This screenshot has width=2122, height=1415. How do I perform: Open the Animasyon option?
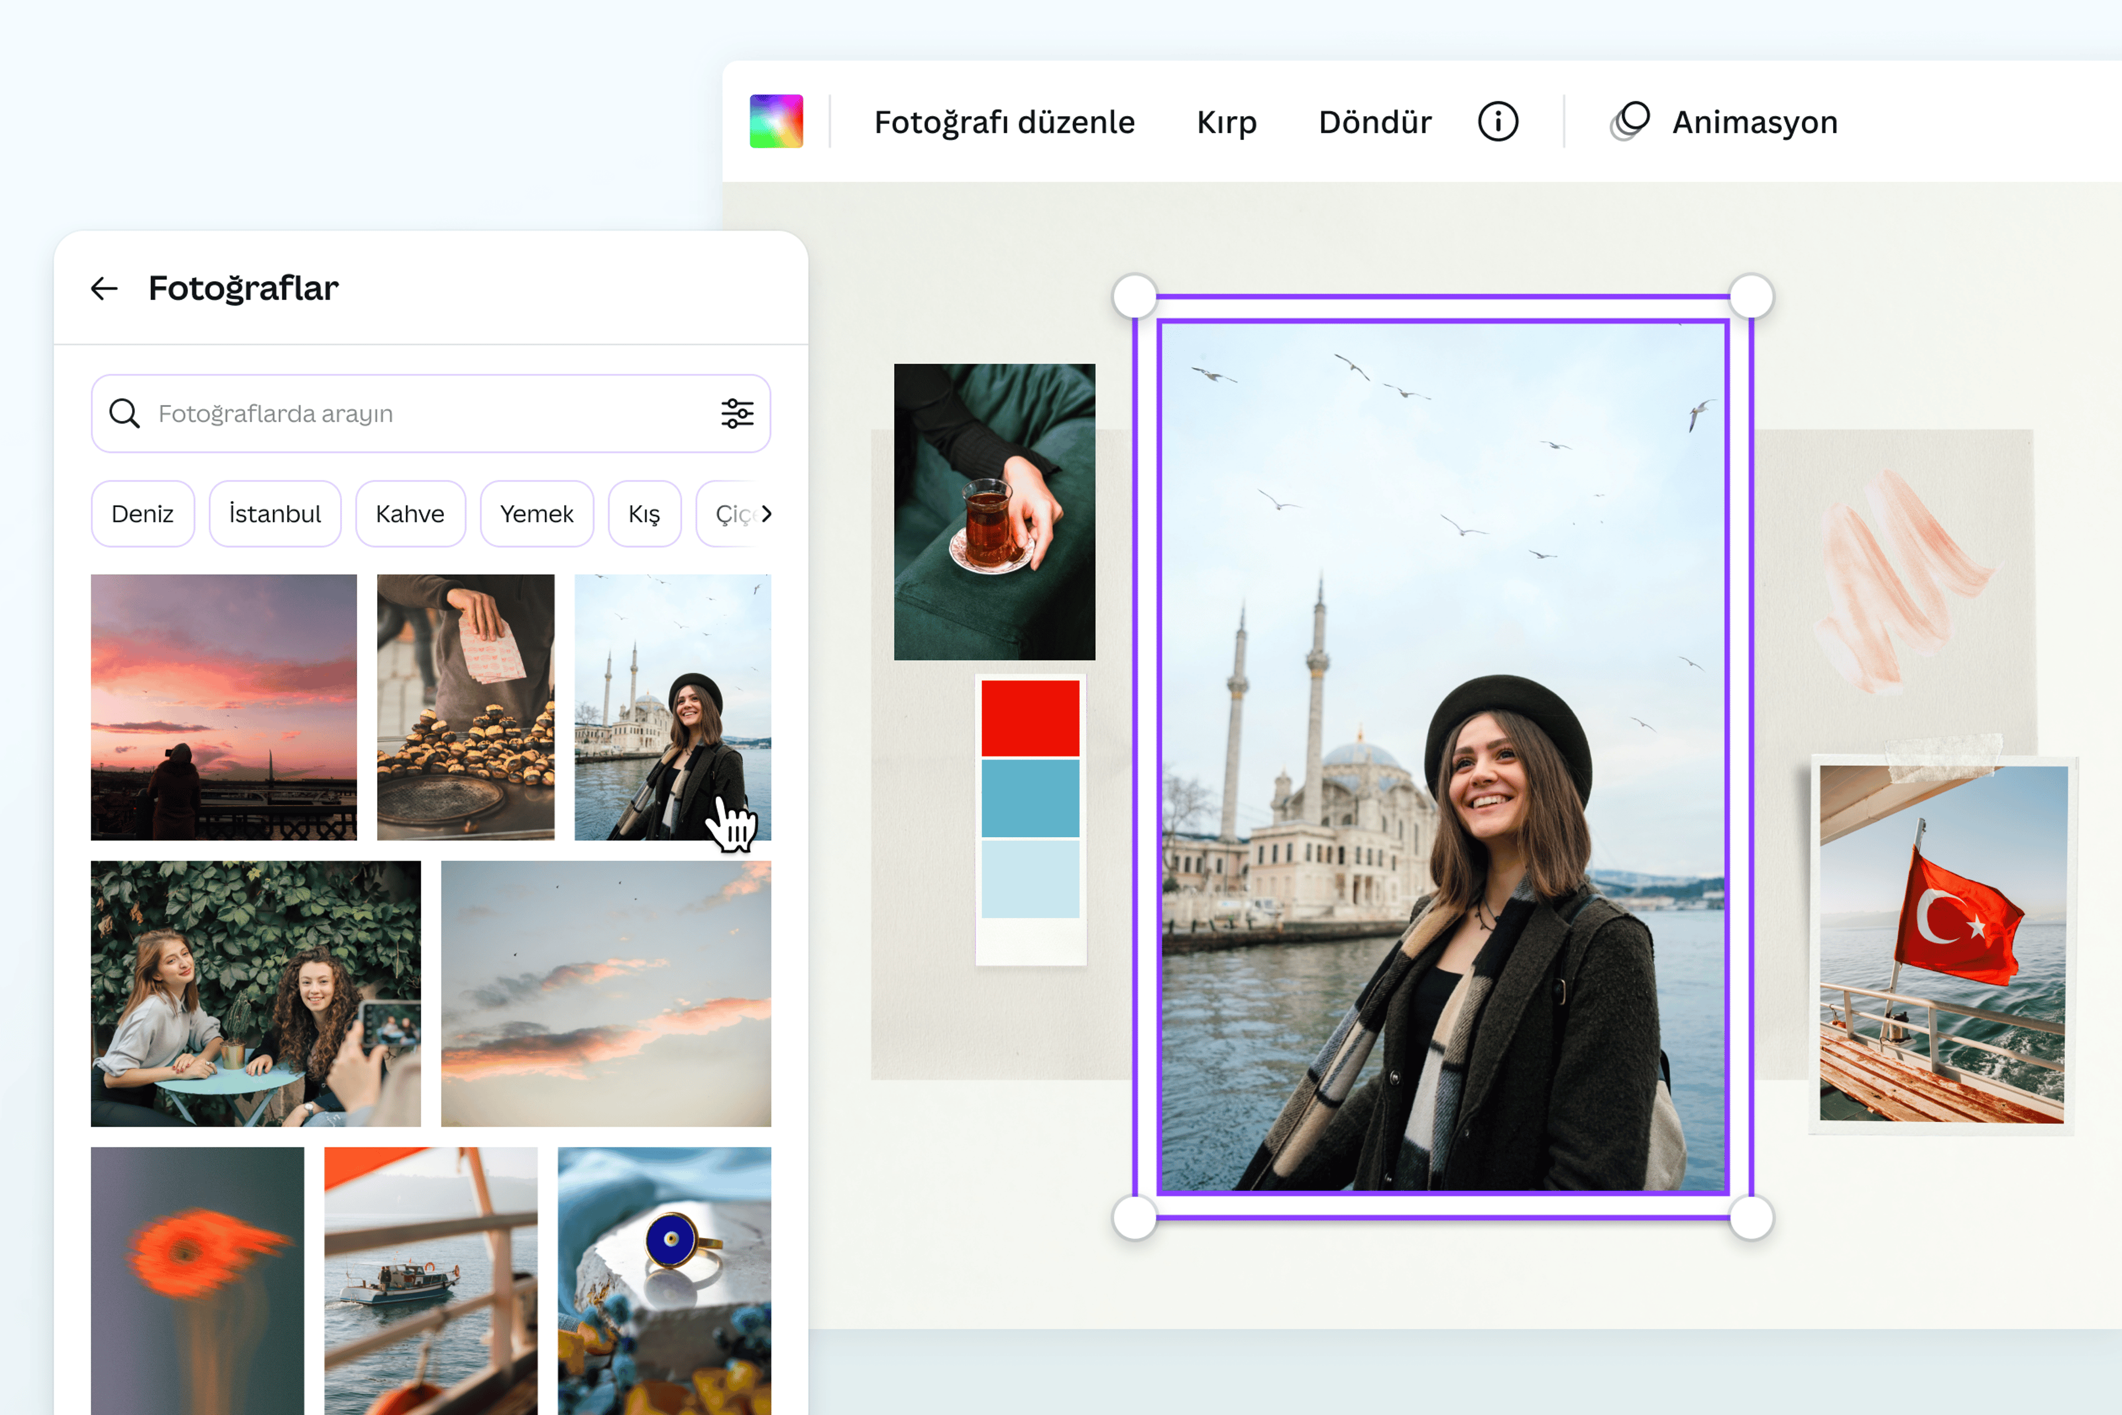[x=1754, y=122]
